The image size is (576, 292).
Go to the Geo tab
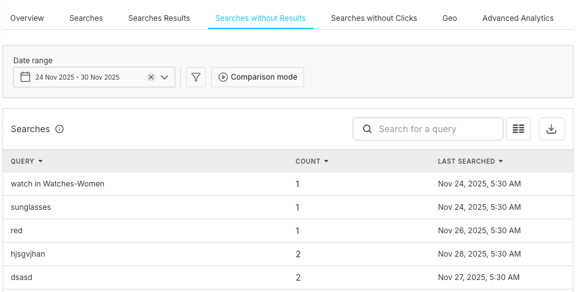pos(450,18)
